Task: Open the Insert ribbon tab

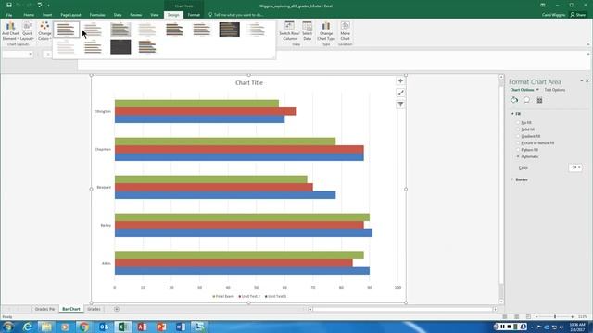Action: click(47, 15)
